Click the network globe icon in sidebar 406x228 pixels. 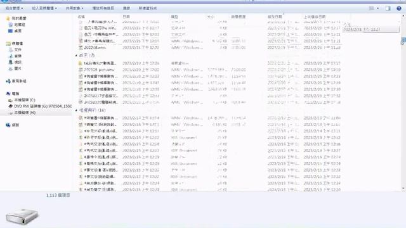[8, 125]
